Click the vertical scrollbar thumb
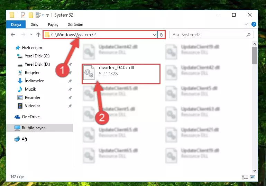The image size is (266, 186). 255,55
